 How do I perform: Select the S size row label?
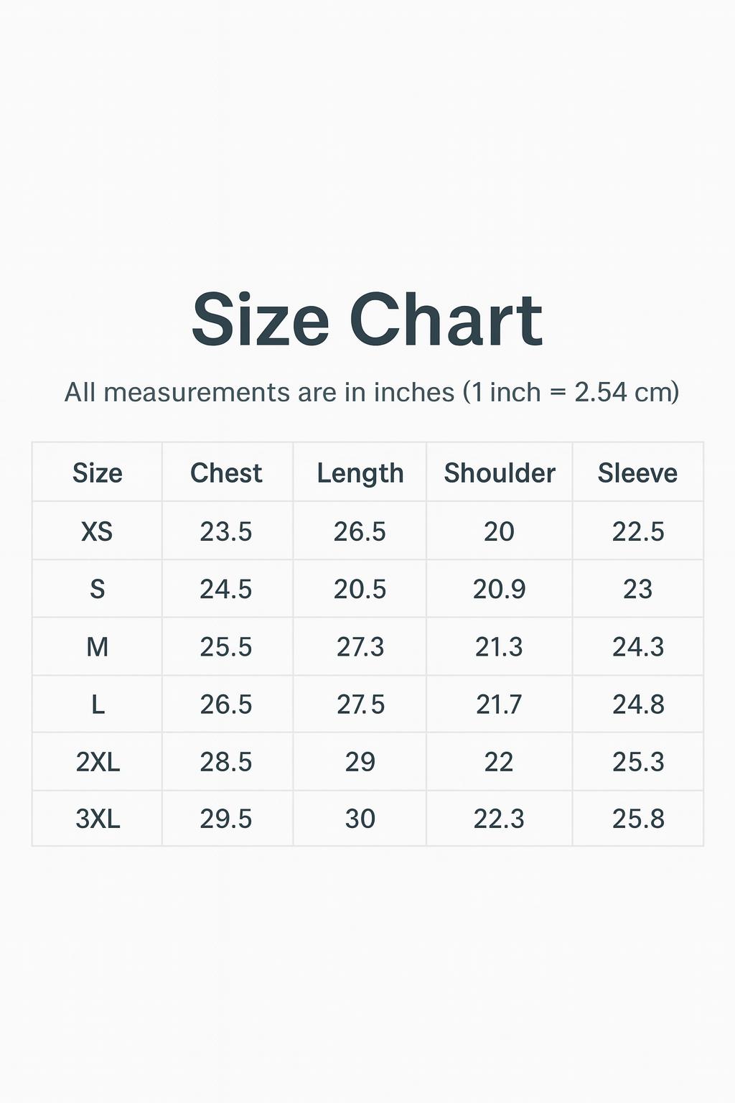tap(98, 590)
